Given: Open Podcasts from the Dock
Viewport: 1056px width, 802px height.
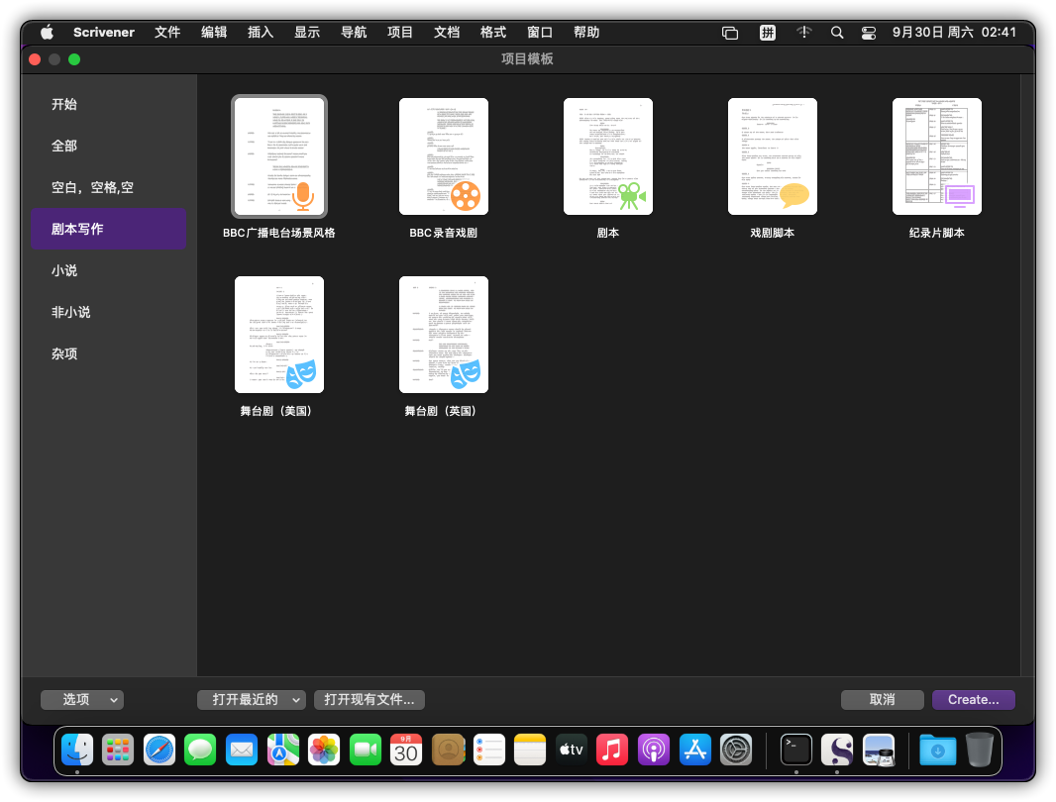Looking at the screenshot, I should (x=653, y=750).
